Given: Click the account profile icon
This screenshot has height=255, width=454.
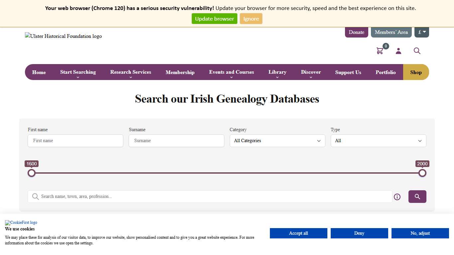Looking at the screenshot, I should [398, 51].
